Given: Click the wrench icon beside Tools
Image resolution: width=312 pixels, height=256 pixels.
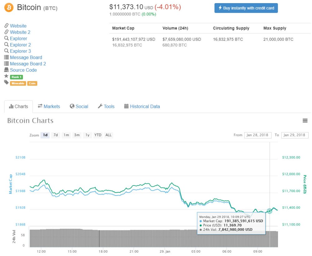Looking at the screenshot, I should pyautogui.click(x=100, y=106).
